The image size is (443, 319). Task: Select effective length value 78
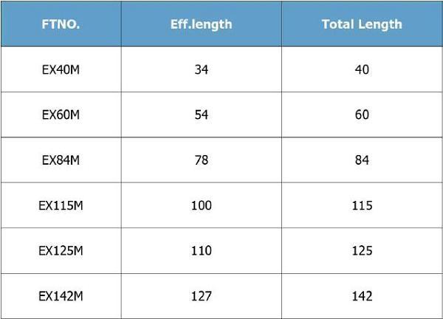coord(202,160)
